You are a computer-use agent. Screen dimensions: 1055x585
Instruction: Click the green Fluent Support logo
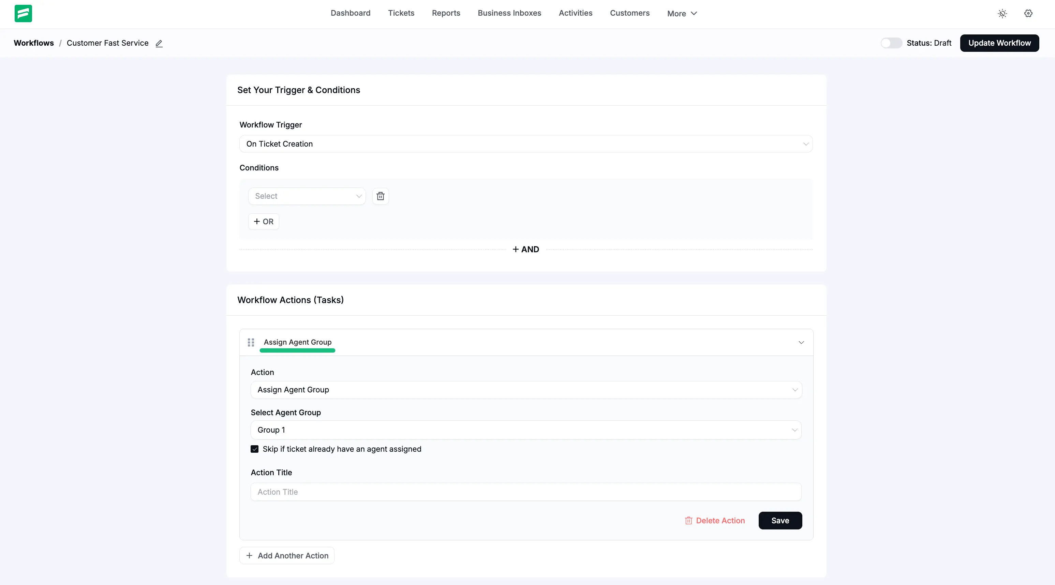click(23, 13)
